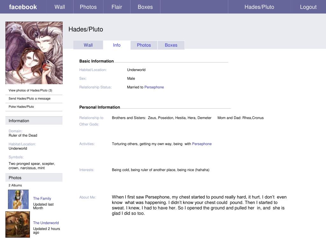The height and width of the screenshot is (244, 326).
Task: Open Boxes in top navigation bar
Action: 145,7
